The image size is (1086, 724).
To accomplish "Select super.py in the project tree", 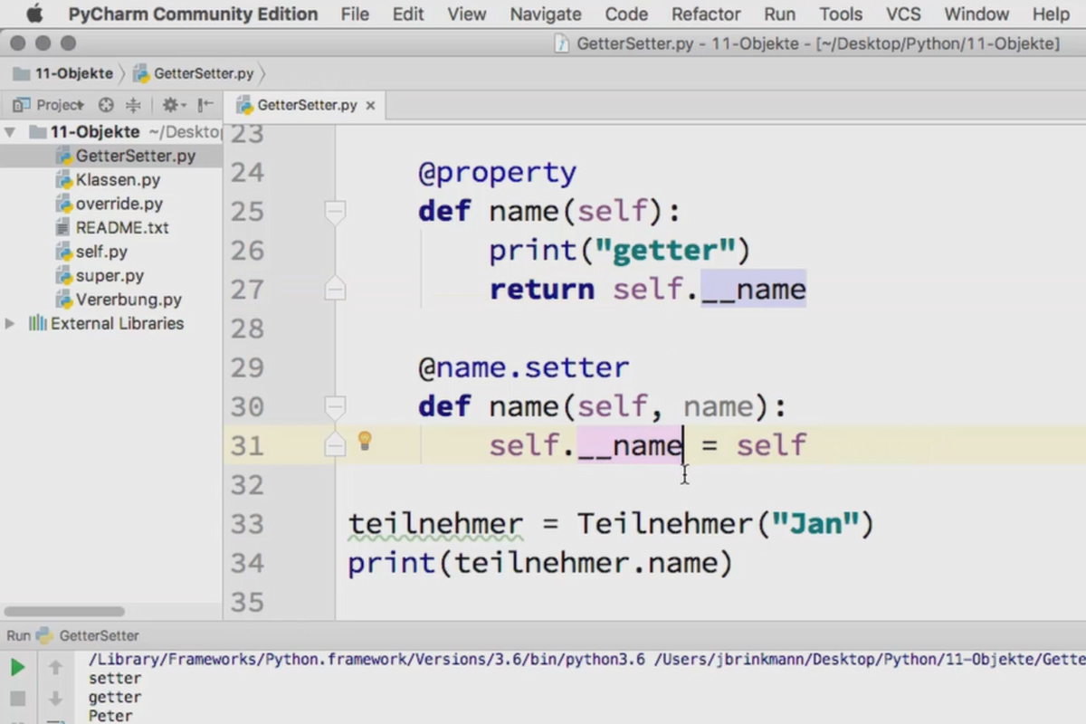I will pyautogui.click(x=110, y=276).
